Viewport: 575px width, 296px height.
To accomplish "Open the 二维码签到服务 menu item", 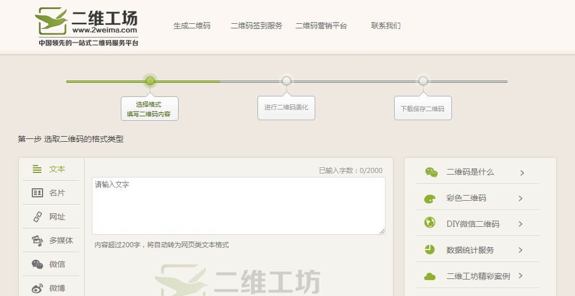I will pos(256,26).
